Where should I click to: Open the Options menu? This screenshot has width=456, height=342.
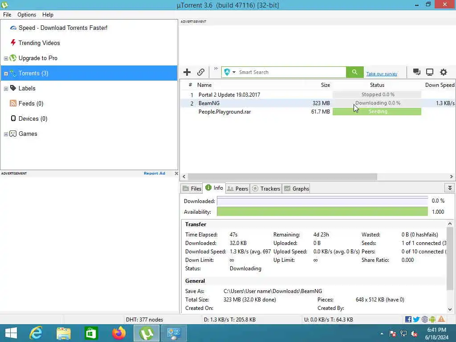[x=27, y=15]
